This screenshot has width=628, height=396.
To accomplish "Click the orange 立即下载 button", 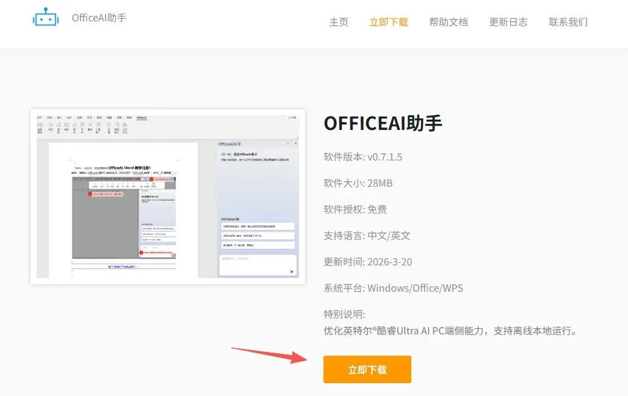I will [367, 369].
